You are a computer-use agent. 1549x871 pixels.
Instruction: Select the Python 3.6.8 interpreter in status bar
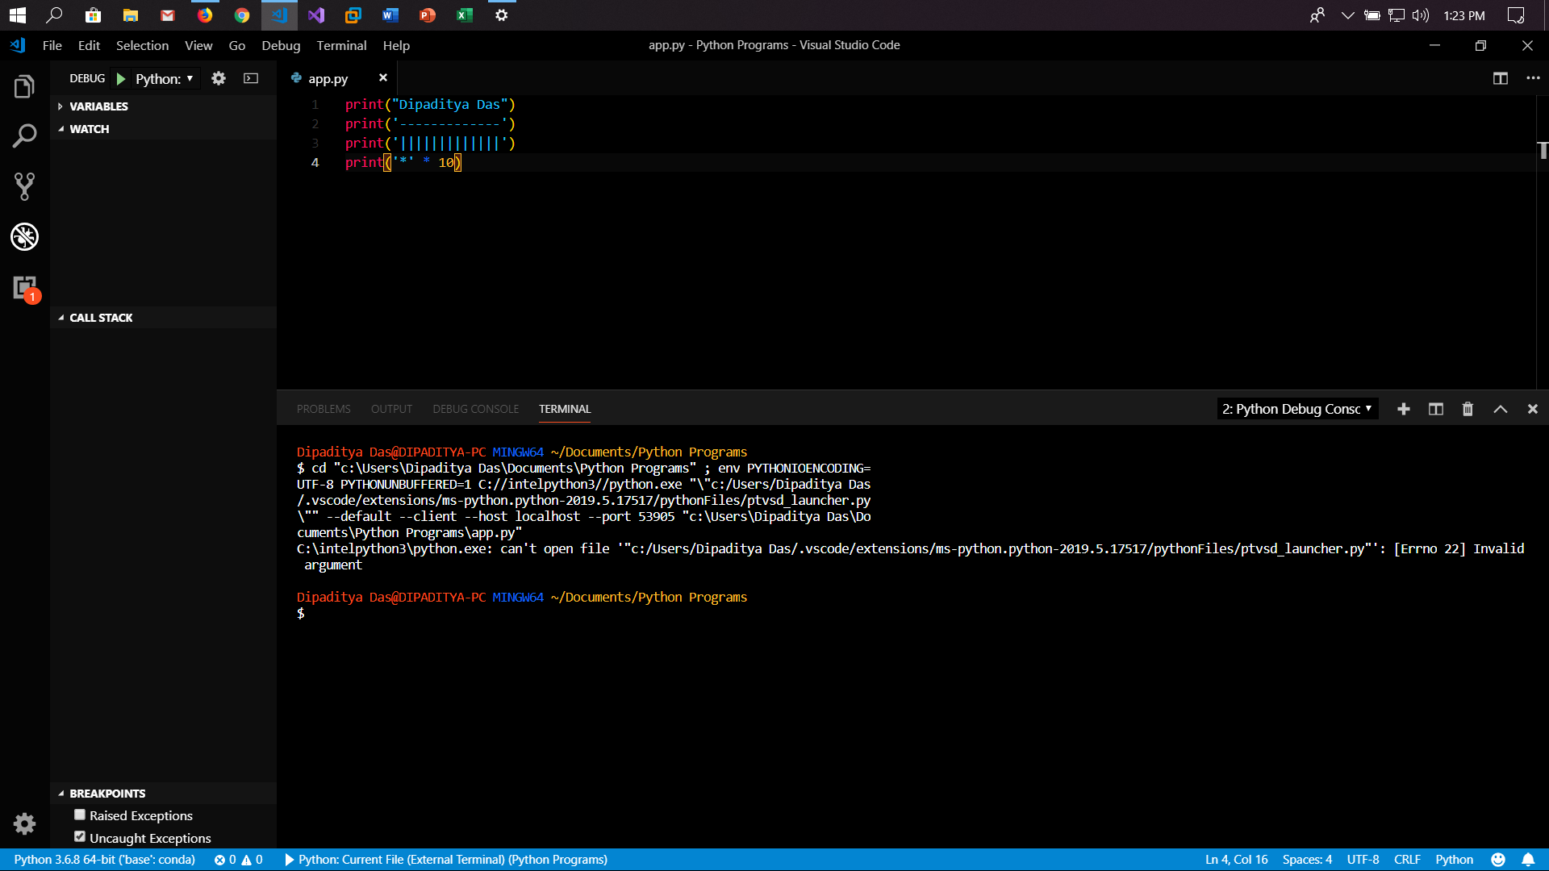105,860
